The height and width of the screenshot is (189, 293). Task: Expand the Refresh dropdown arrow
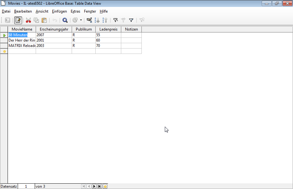coord(81,20)
